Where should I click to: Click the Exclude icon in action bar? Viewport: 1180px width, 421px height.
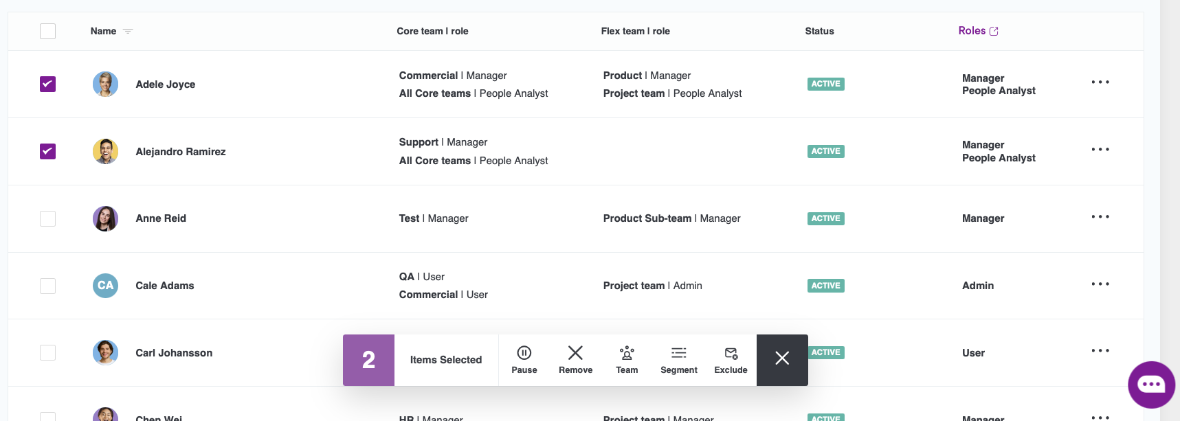click(x=731, y=353)
